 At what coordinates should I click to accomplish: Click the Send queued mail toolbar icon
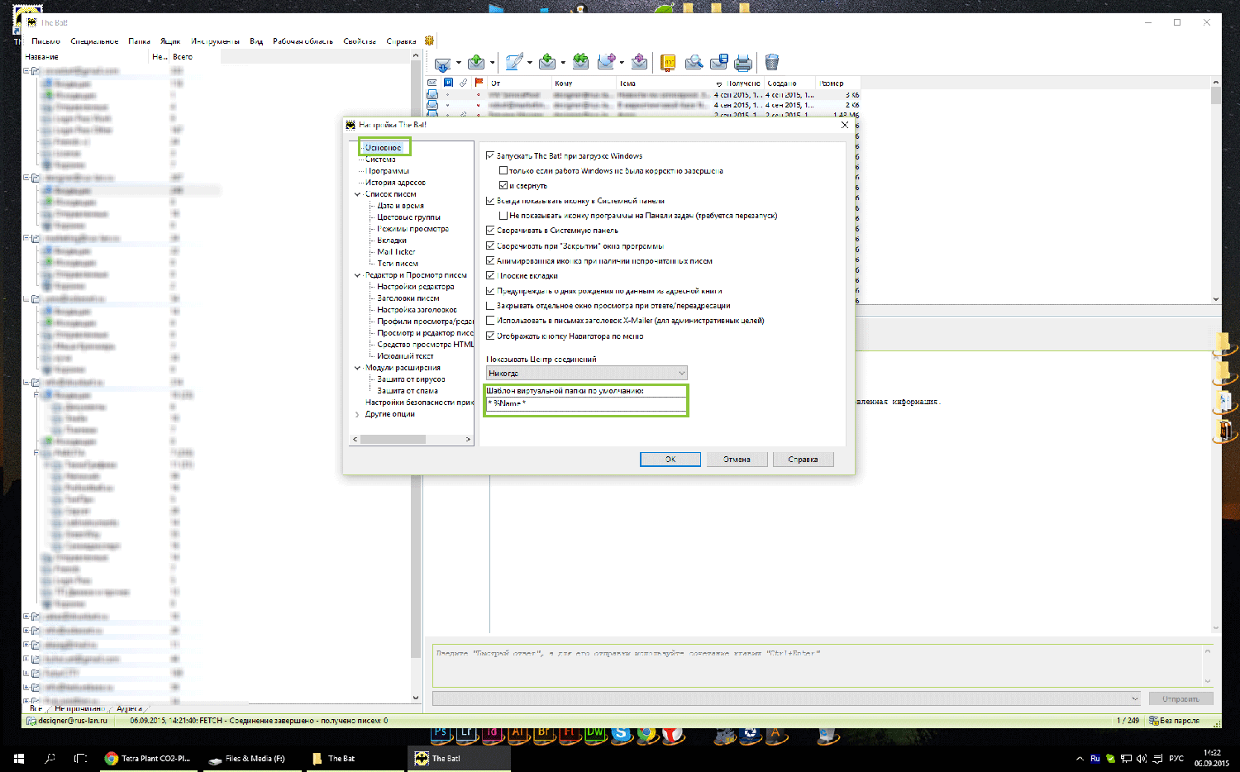pyautogui.click(x=476, y=62)
